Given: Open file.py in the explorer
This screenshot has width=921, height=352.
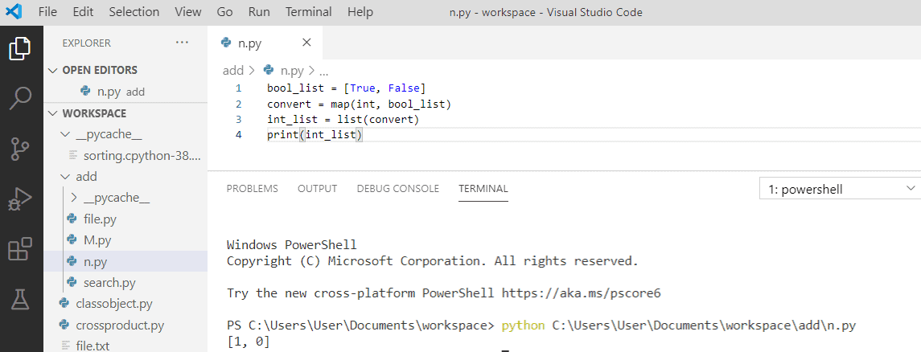Looking at the screenshot, I should (x=125, y=219).
